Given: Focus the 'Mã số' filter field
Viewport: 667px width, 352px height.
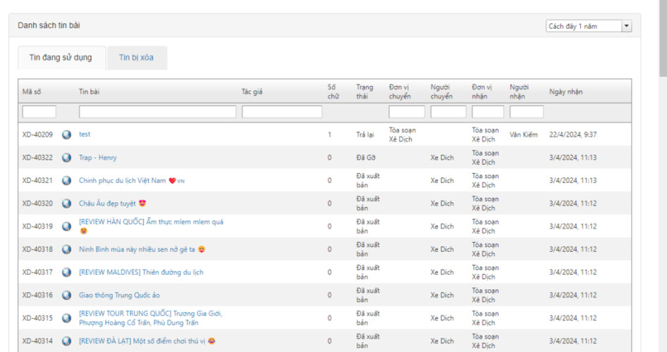Looking at the screenshot, I should [39, 112].
